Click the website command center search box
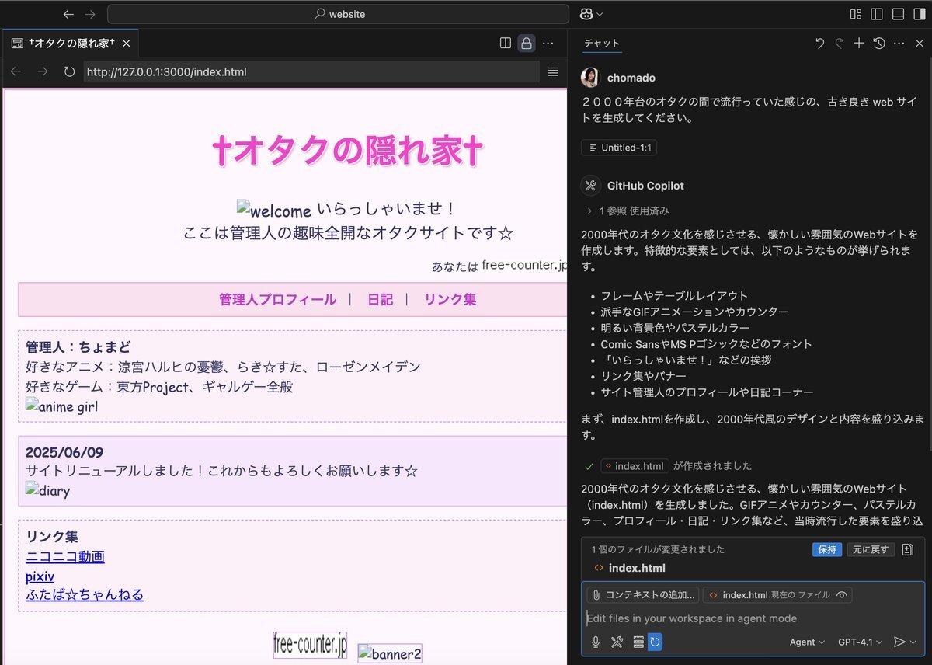Screen dimensions: 932x665 click(339, 14)
